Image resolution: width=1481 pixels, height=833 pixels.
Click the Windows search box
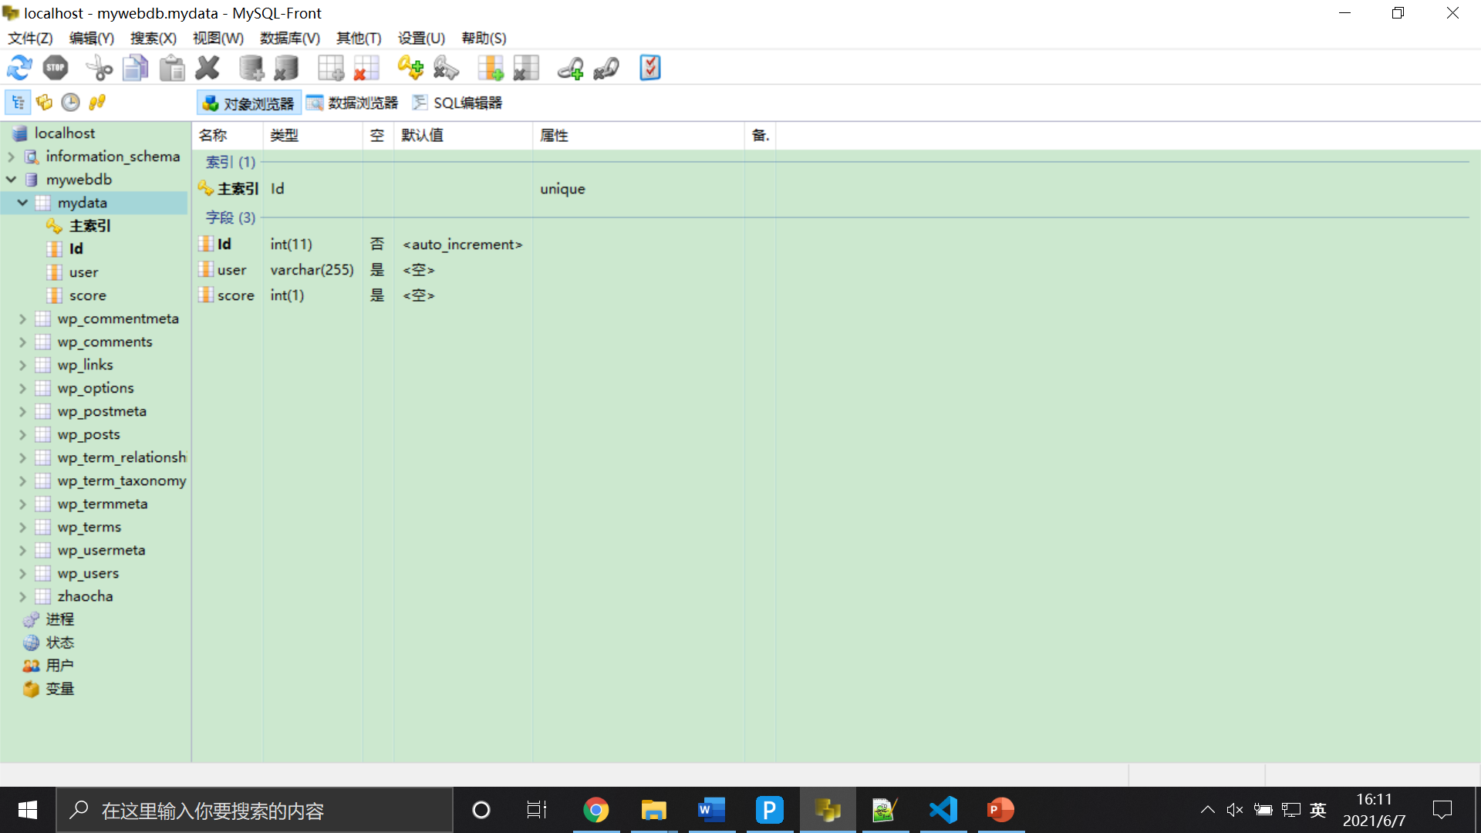tap(255, 810)
